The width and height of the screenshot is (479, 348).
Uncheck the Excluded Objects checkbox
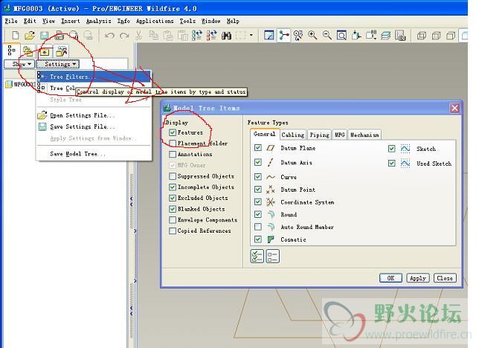(173, 198)
